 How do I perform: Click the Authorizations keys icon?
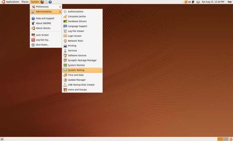point(65,12)
